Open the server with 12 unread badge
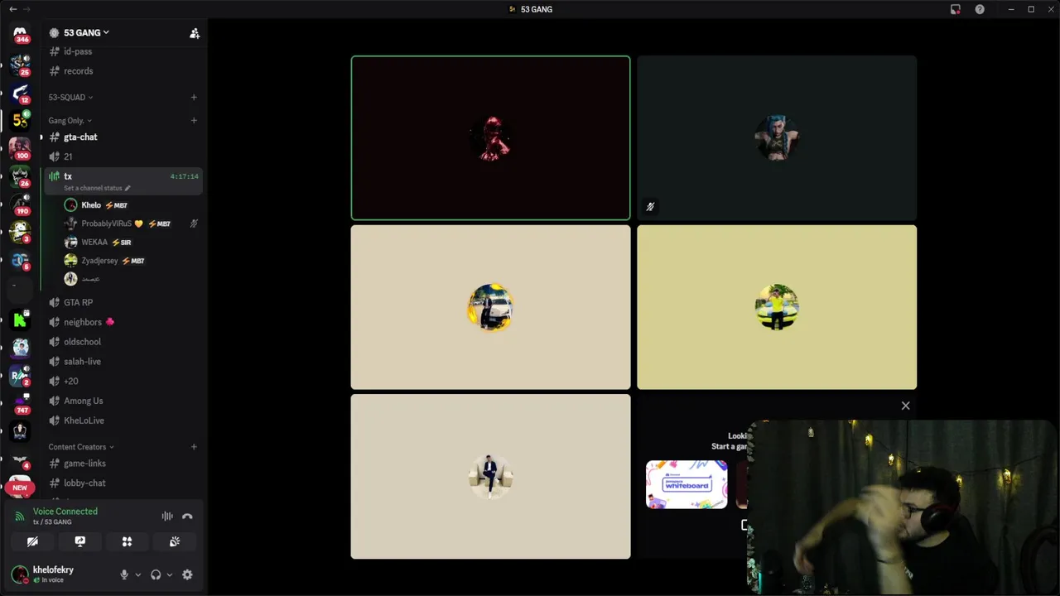Screen dimensions: 1060x596 [x=20, y=93]
